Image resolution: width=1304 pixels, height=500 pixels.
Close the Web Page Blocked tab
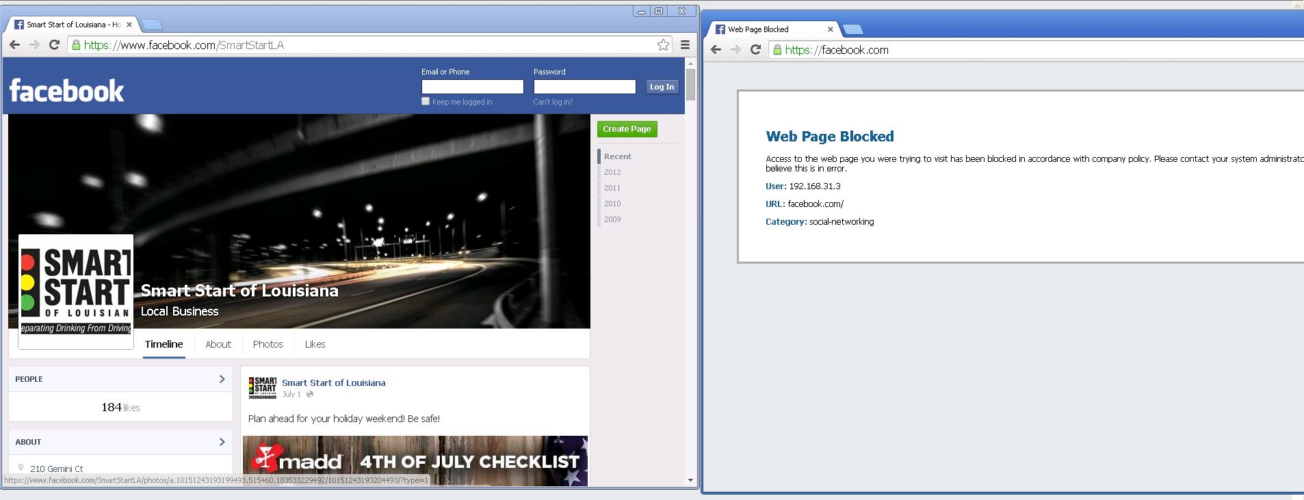point(831,29)
